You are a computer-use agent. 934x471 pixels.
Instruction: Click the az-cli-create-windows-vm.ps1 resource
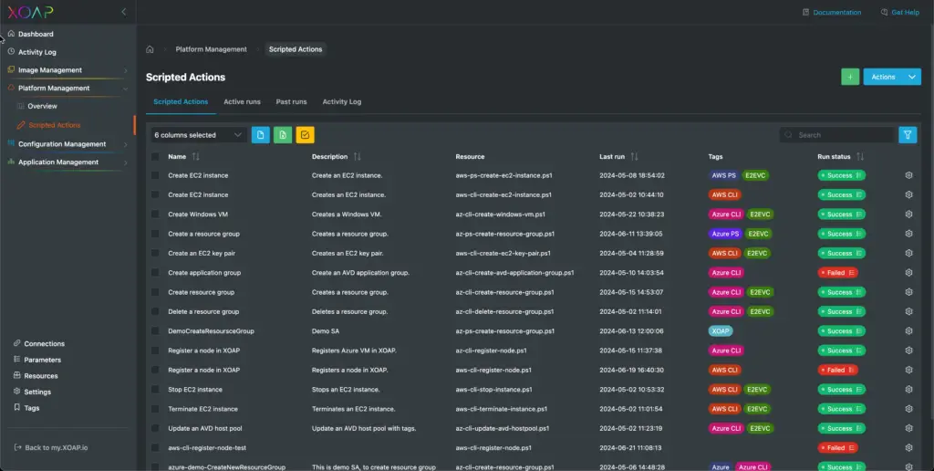tap(501, 214)
